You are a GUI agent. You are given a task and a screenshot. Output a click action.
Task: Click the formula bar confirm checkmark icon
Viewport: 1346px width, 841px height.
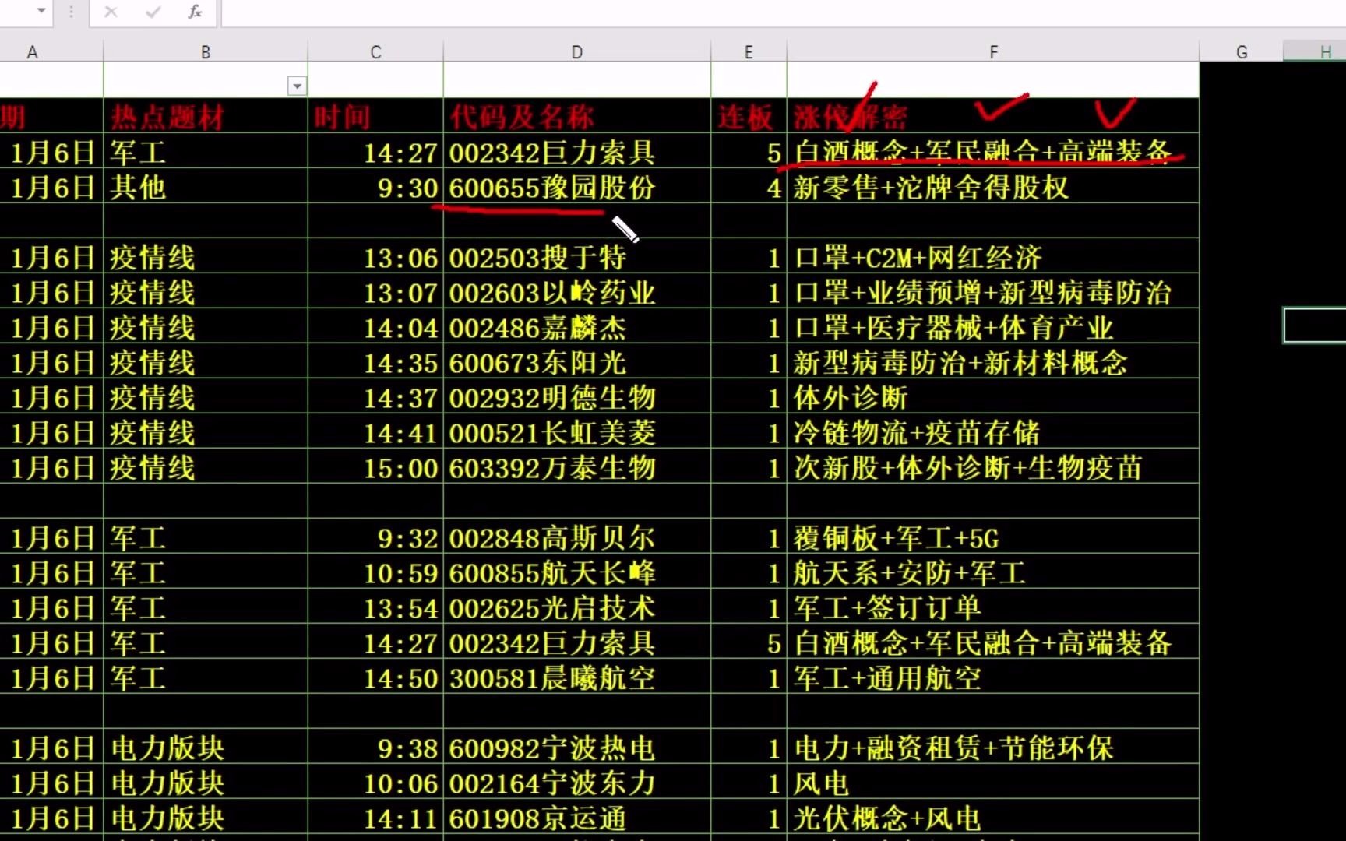[153, 12]
